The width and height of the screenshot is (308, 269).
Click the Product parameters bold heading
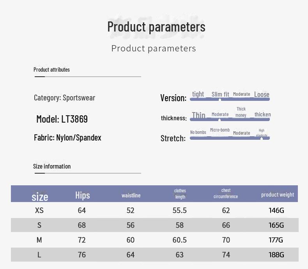pos(156,27)
